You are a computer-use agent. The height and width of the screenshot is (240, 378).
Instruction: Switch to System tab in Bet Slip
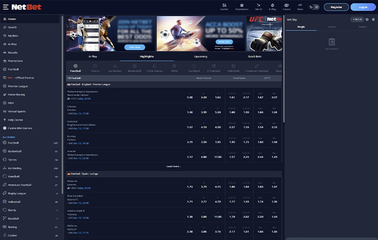(363, 27)
